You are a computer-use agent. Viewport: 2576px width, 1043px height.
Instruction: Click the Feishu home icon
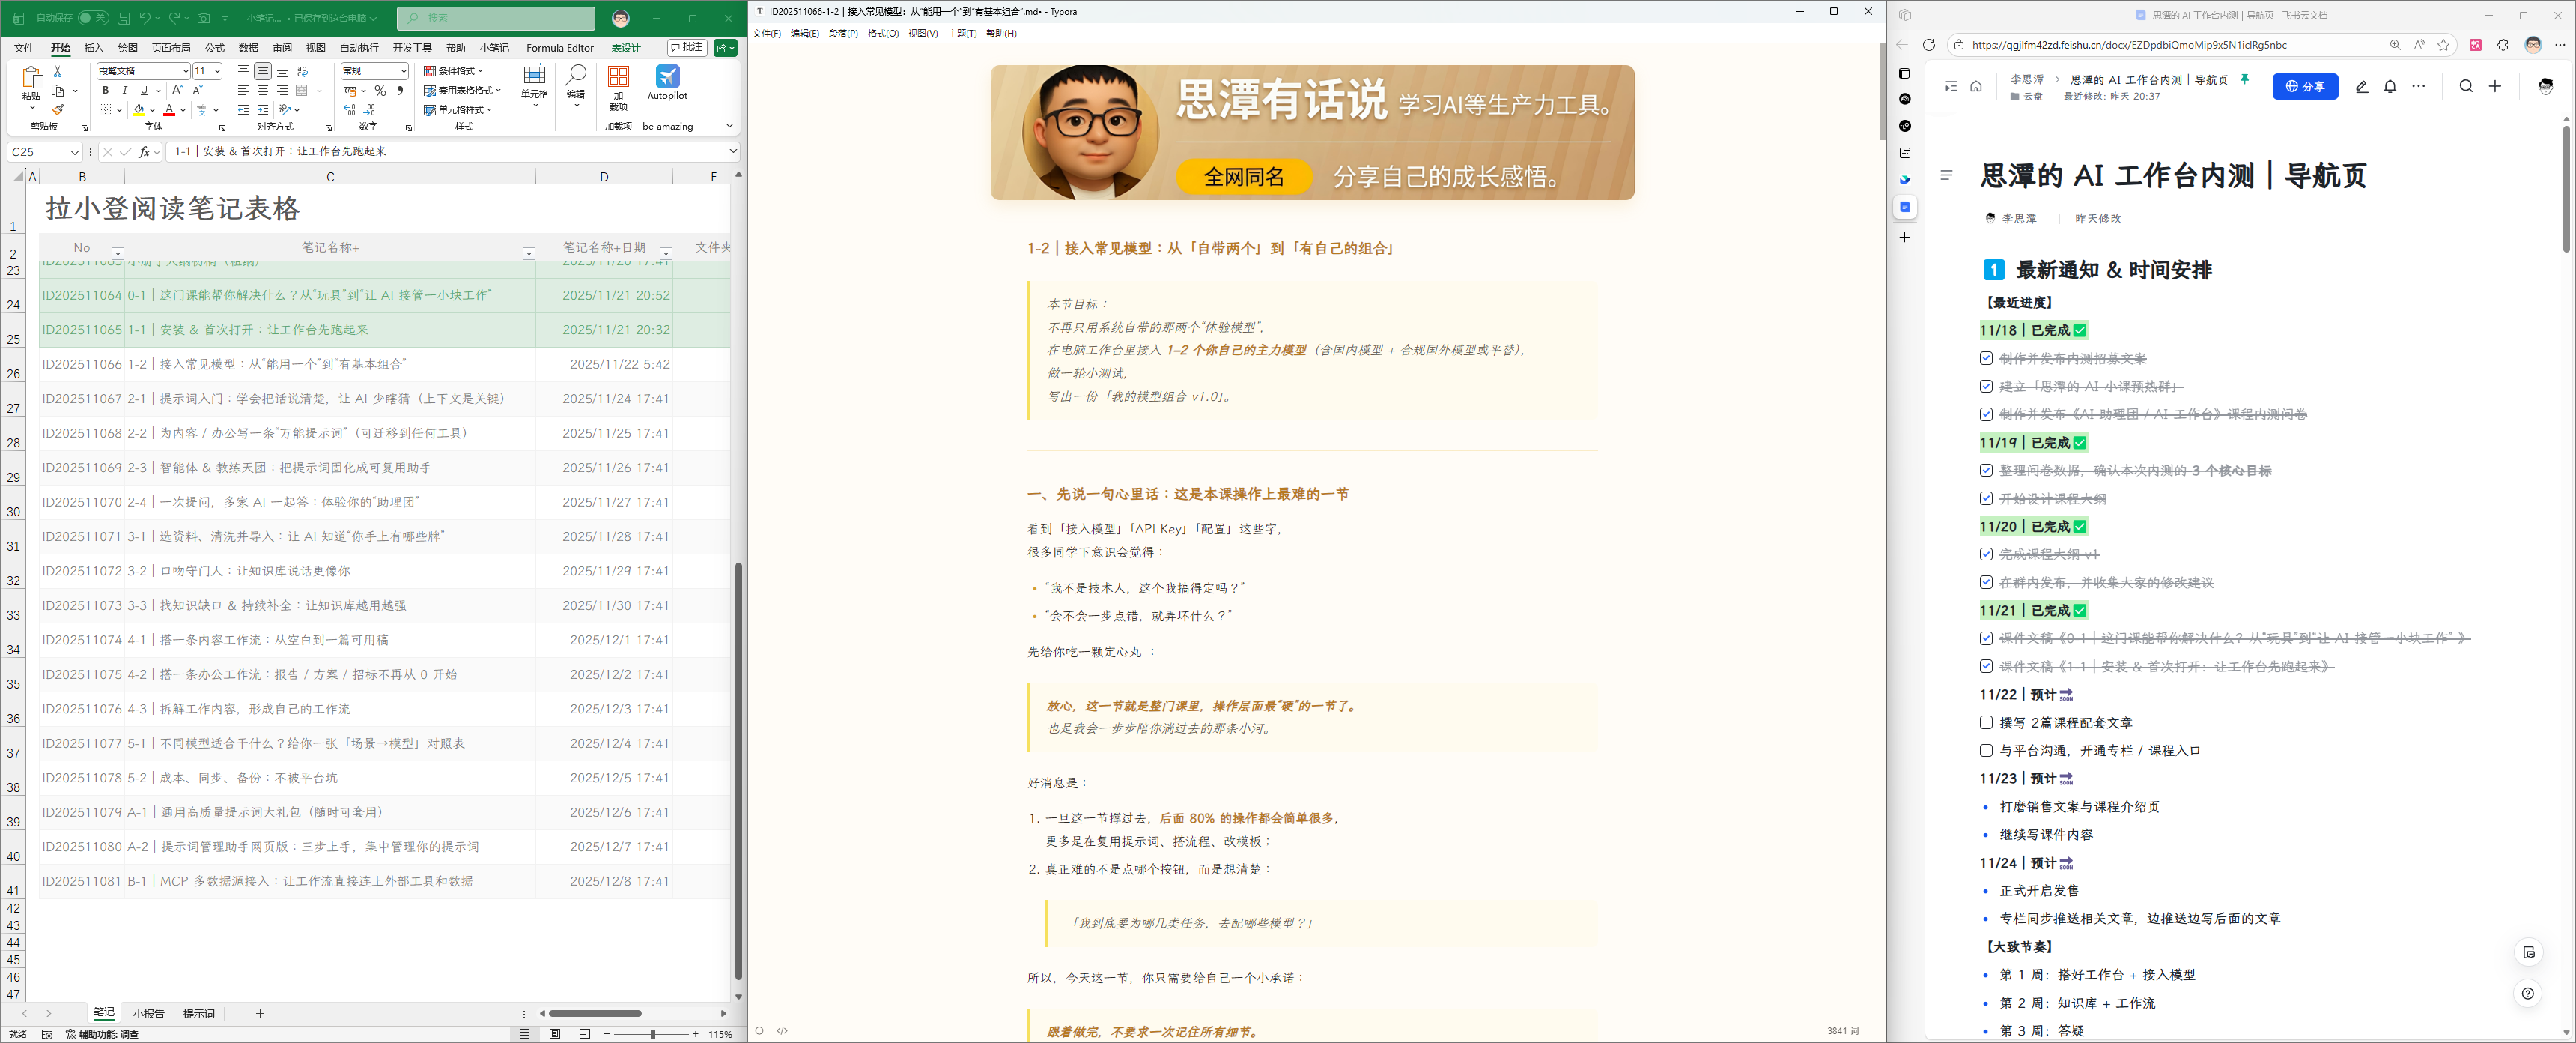(x=1976, y=87)
